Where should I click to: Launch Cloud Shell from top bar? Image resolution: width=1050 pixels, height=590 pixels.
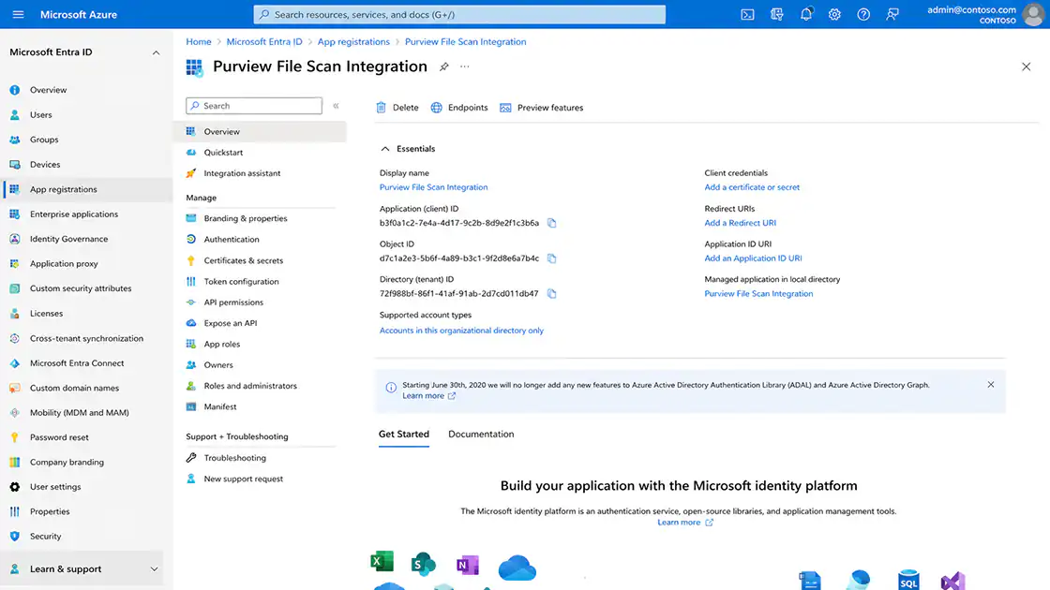(x=747, y=14)
